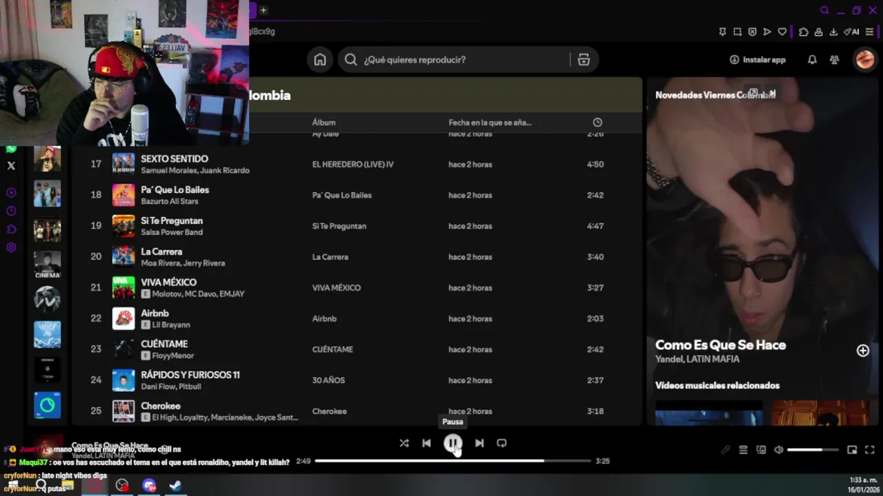Skip to previous track
883x496 pixels.
click(426, 443)
